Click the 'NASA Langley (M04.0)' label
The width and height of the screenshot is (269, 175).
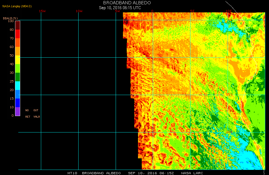point(17,6)
